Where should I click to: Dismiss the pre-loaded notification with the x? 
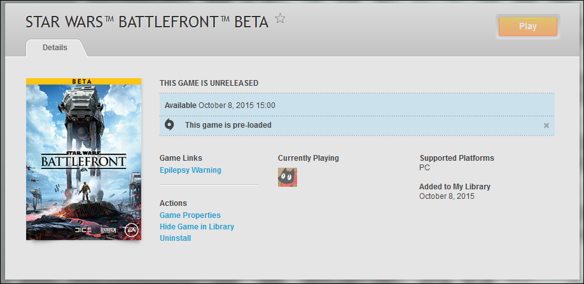(x=546, y=125)
